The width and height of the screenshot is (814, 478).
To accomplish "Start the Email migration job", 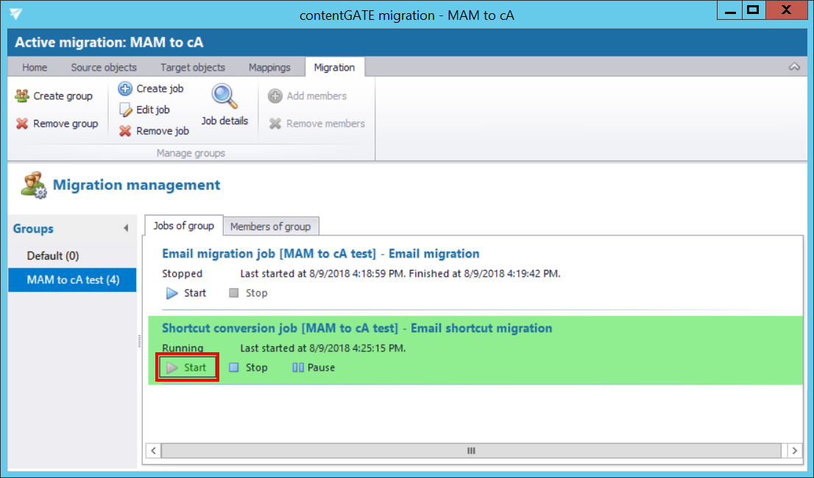I will pyautogui.click(x=186, y=293).
